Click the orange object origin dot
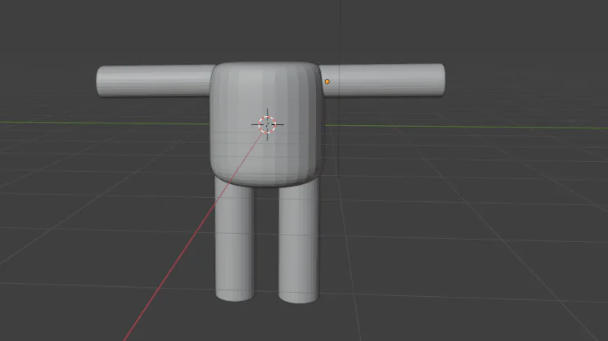 point(327,82)
